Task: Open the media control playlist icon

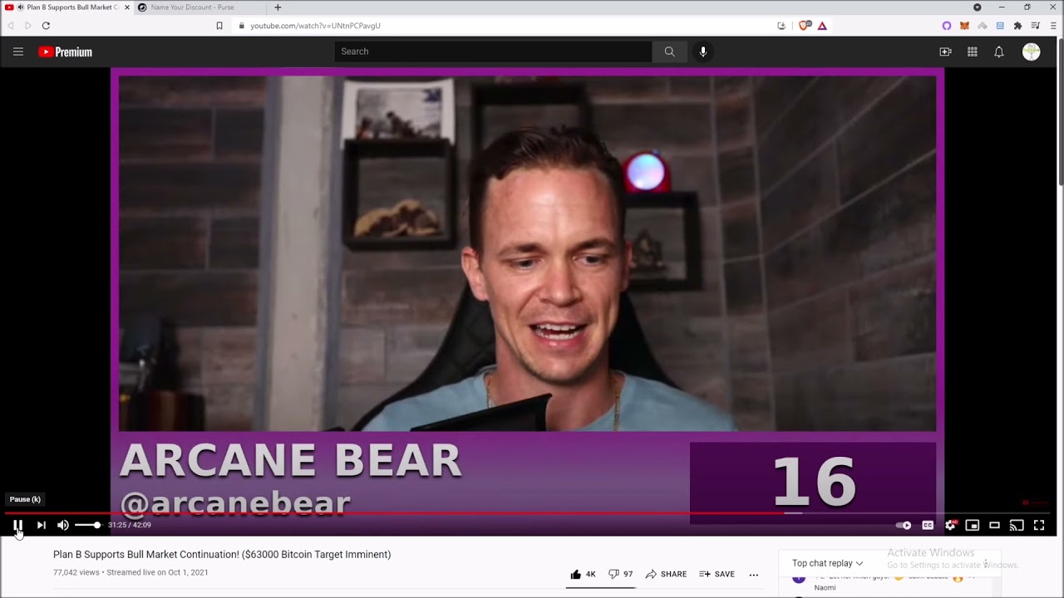Action: tap(1036, 26)
